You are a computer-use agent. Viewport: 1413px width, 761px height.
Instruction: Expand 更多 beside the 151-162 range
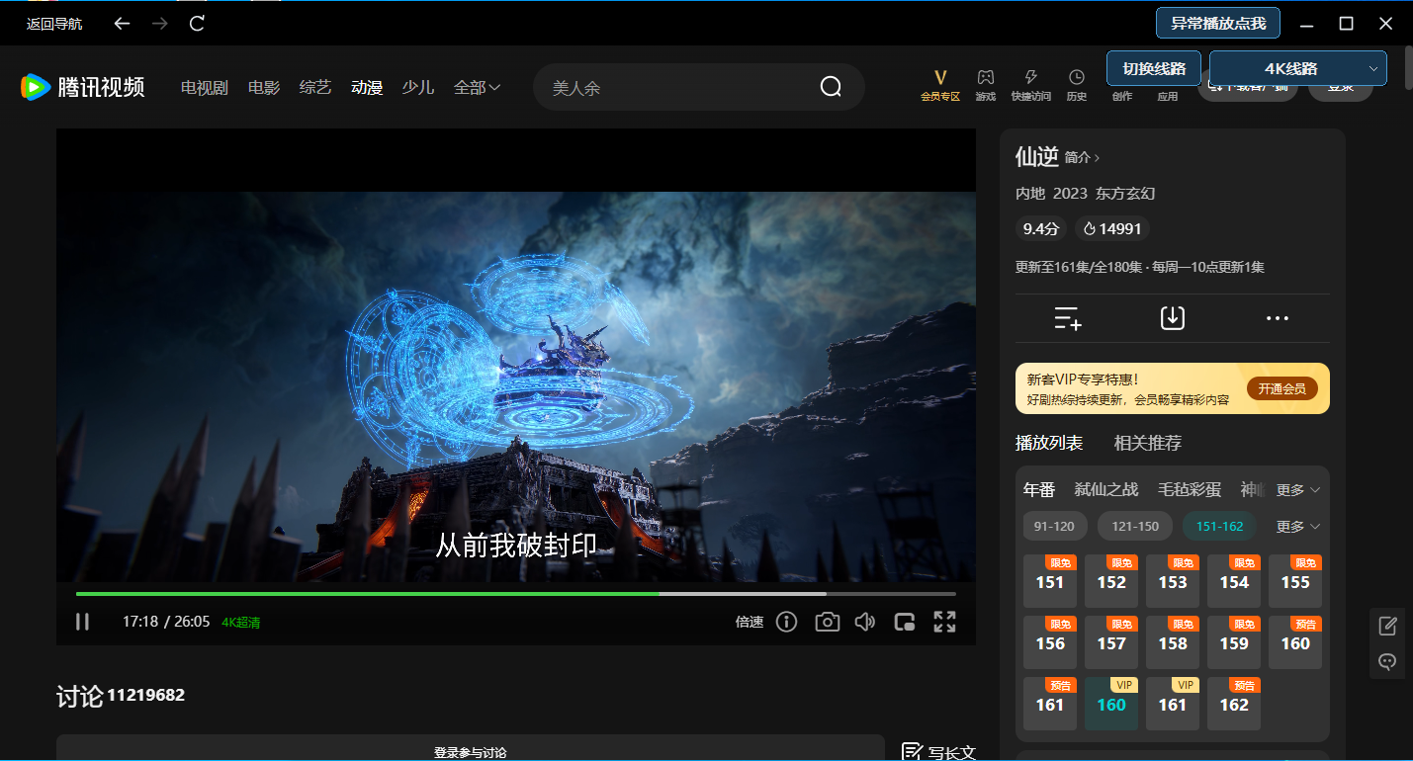[x=1298, y=527]
